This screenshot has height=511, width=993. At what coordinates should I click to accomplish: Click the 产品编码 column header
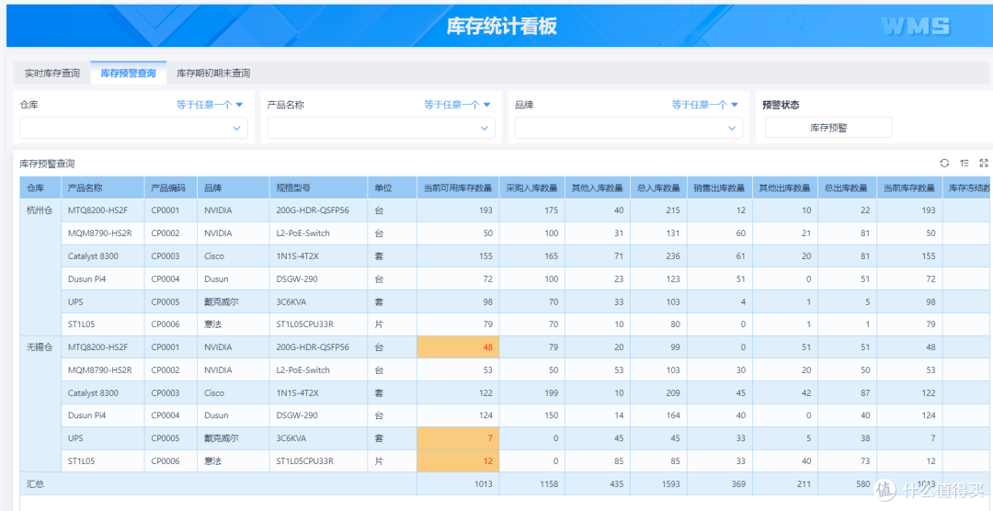pos(171,188)
